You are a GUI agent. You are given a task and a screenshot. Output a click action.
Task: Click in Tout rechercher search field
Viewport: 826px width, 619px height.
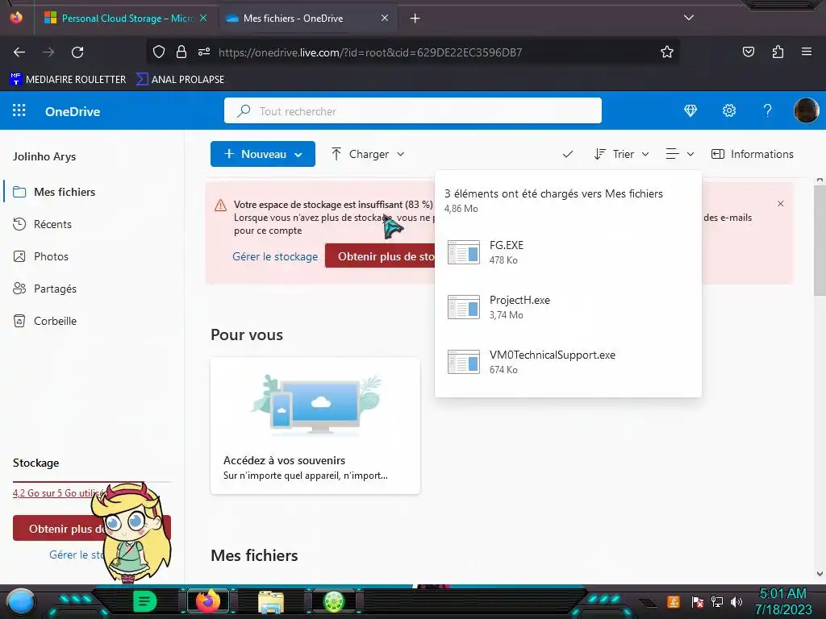412,111
